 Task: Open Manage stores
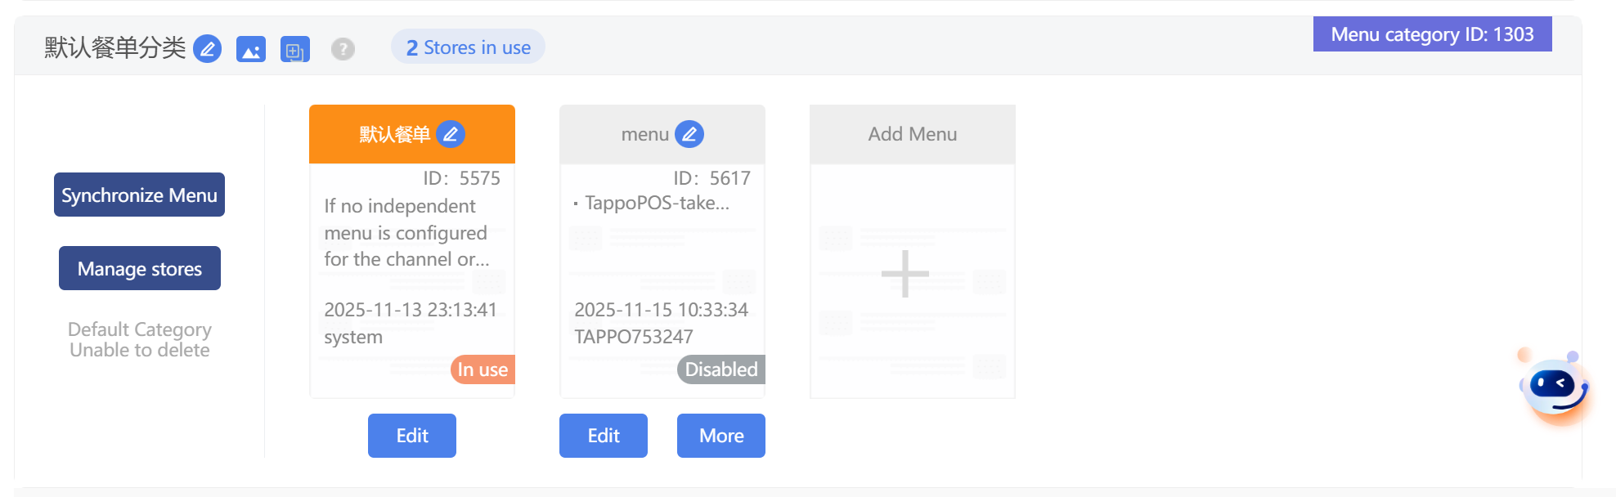[140, 268]
